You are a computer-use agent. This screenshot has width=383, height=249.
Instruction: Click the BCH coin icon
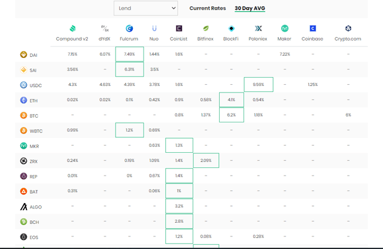tap(23, 222)
